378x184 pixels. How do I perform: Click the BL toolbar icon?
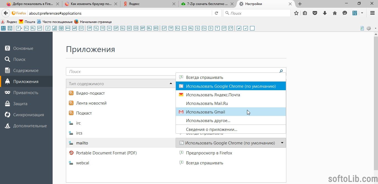pos(149,28)
